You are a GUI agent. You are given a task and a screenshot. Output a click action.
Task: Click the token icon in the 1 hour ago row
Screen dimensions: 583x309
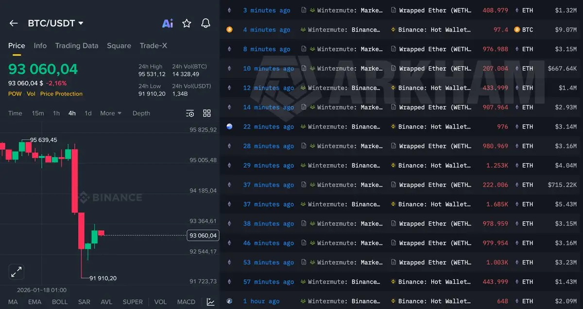click(x=230, y=301)
